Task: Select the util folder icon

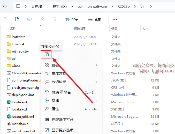Action: (x=9, y=58)
